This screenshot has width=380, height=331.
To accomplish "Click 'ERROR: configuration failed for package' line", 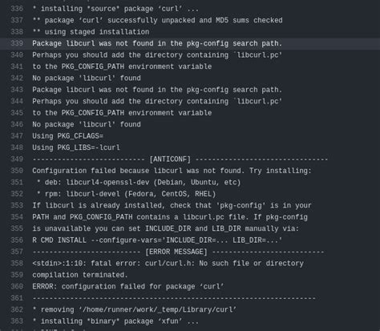I will [x=128, y=287].
